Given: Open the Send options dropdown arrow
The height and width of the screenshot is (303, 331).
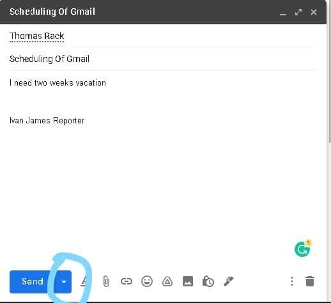Looking at the screenshot, I should 64,282.
